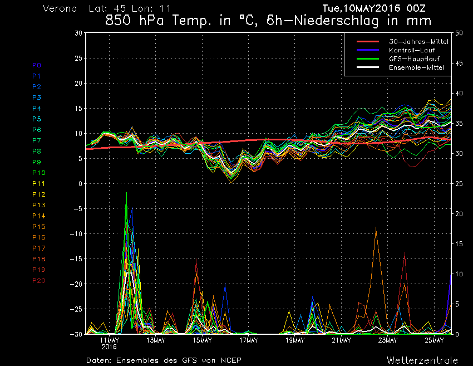Click the white Ensemble-Mittel legend line
The image size is (473, 366).
tap(368, 67)
